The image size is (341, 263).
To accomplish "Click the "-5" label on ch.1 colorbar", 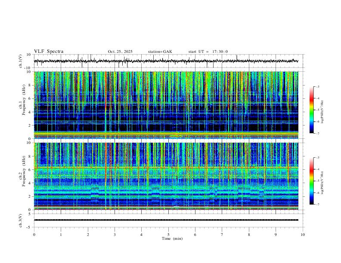I will tap(317, 110).
